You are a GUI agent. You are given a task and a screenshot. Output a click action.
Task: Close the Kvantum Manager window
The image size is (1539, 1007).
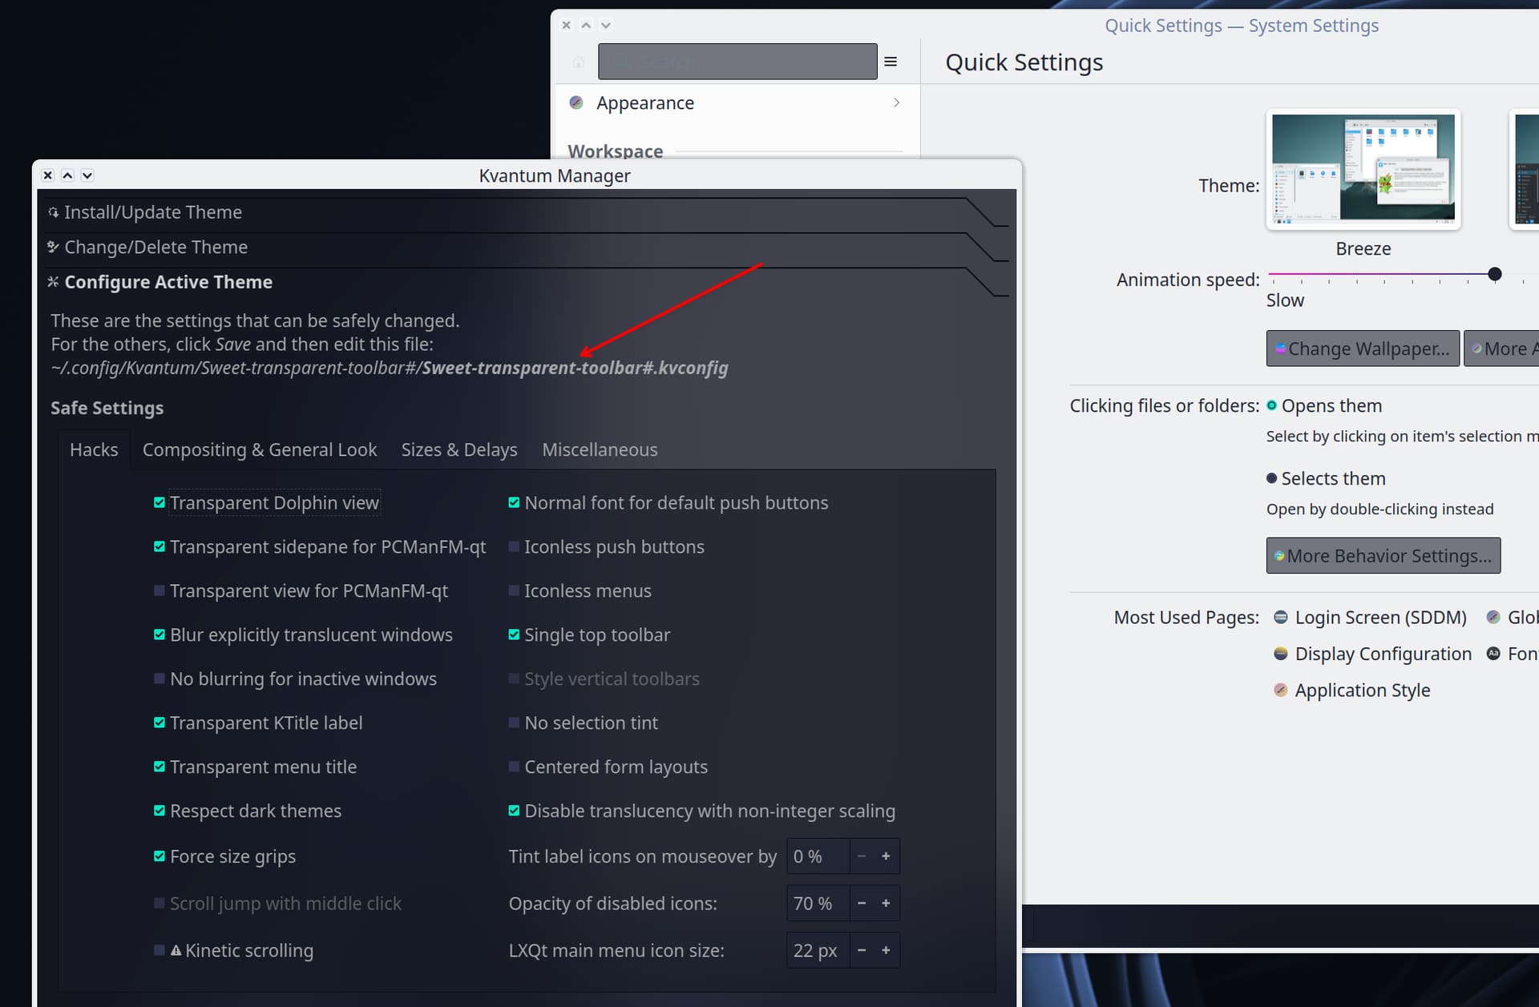coord(48,175)
